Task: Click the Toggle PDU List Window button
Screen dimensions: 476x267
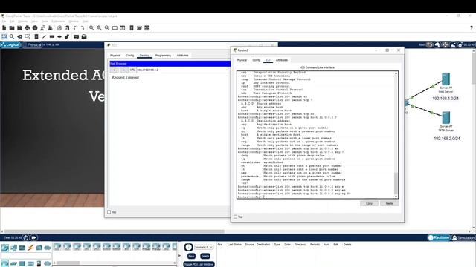Action: (199, 264)
